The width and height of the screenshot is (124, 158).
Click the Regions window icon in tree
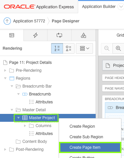coord(12,78)
